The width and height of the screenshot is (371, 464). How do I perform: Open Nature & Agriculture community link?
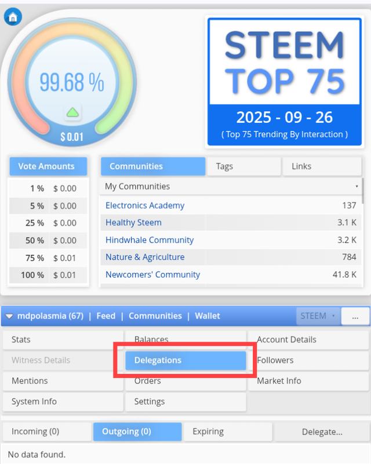pyautogui.click(x=145, y=257)
